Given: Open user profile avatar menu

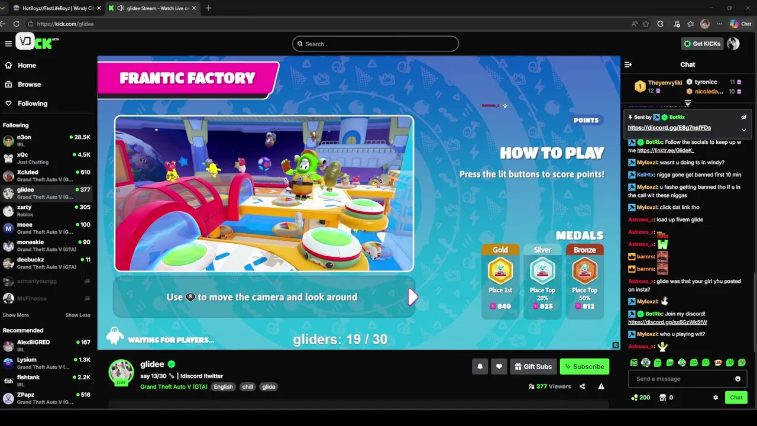Looking at the screenshot, I should (733, 44).
